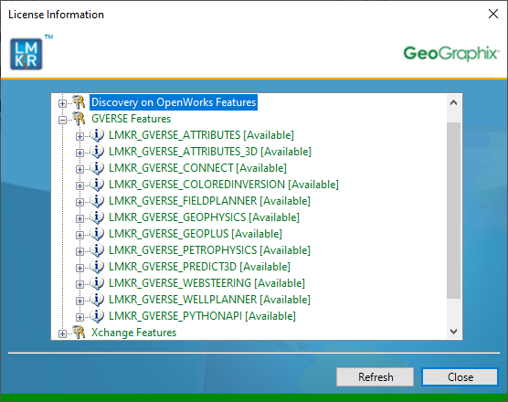The width and height of the screenshot is (508, 402).
Task: Expand Discovery on OpenWorks Features node
Action: click(62, 103)
